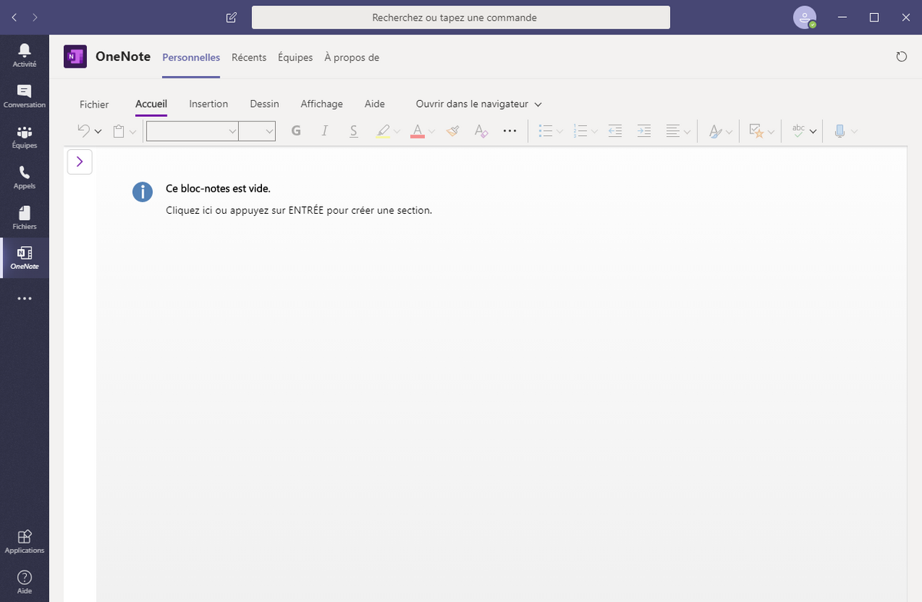The image size is (922, 602).
Task: Open the Ouvrir dans le navigateur dropdown
Action: pyautogui.click(x=479, y=104)
